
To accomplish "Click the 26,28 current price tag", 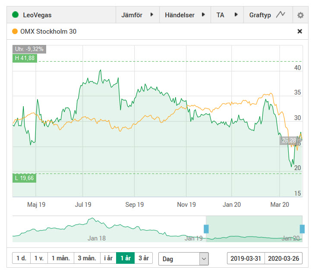I will (289, 141).
